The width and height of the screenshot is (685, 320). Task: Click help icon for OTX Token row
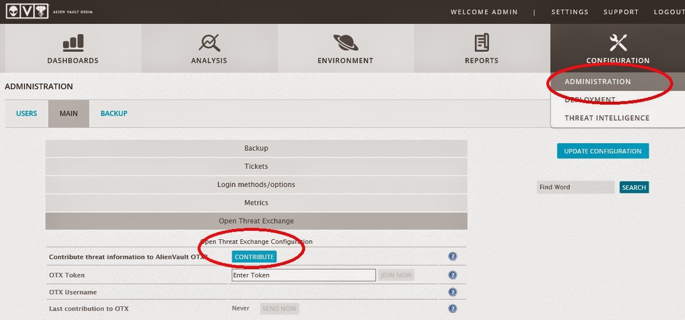[453, 275]
